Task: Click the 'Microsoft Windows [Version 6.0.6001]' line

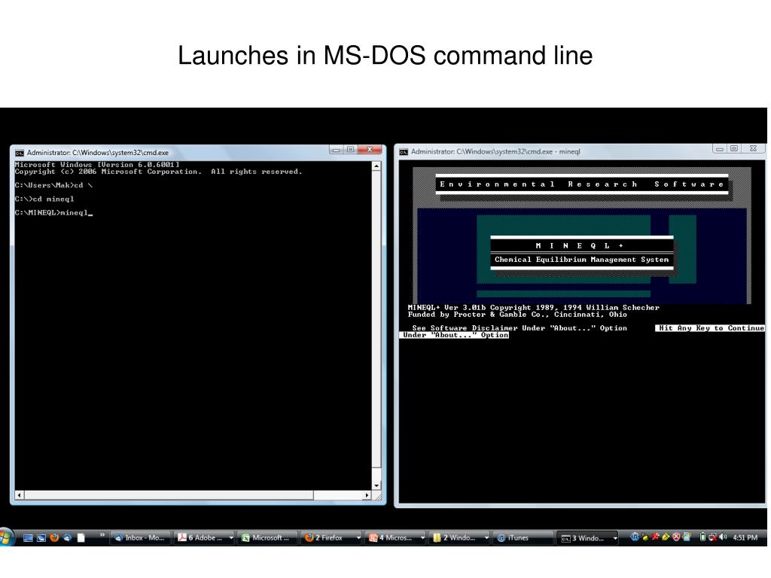Action: coord(97,165)
